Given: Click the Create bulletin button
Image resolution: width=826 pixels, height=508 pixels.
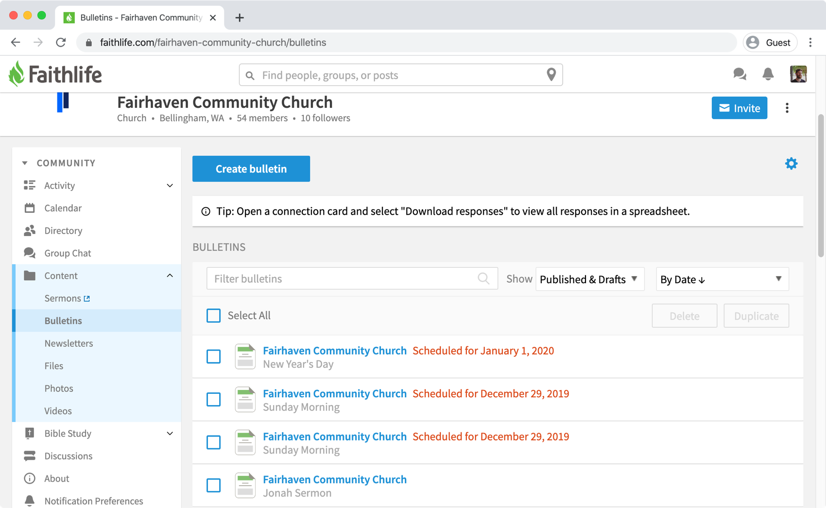Looking at the screenshot, I should click(x=251, y=169).
